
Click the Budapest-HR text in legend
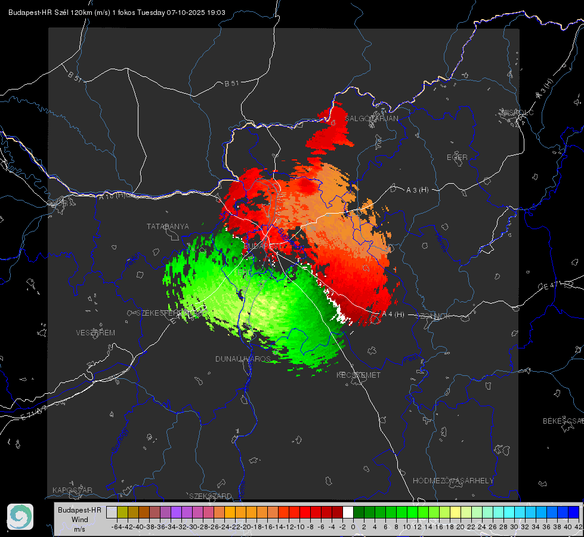(79, 510)
